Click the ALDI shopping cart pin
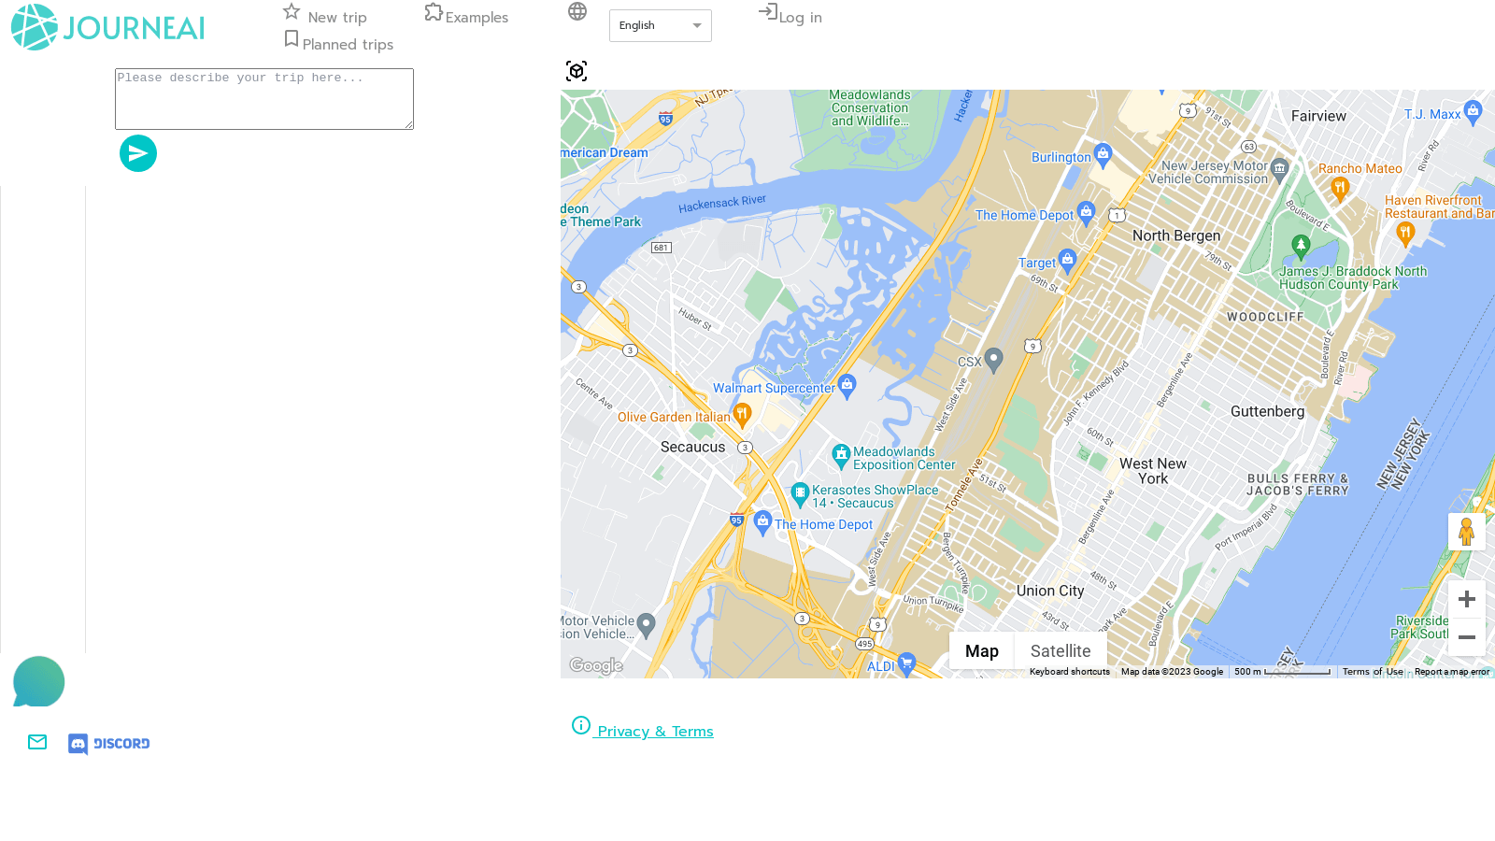Viewport: 1495px width, 841px height. 906,663
